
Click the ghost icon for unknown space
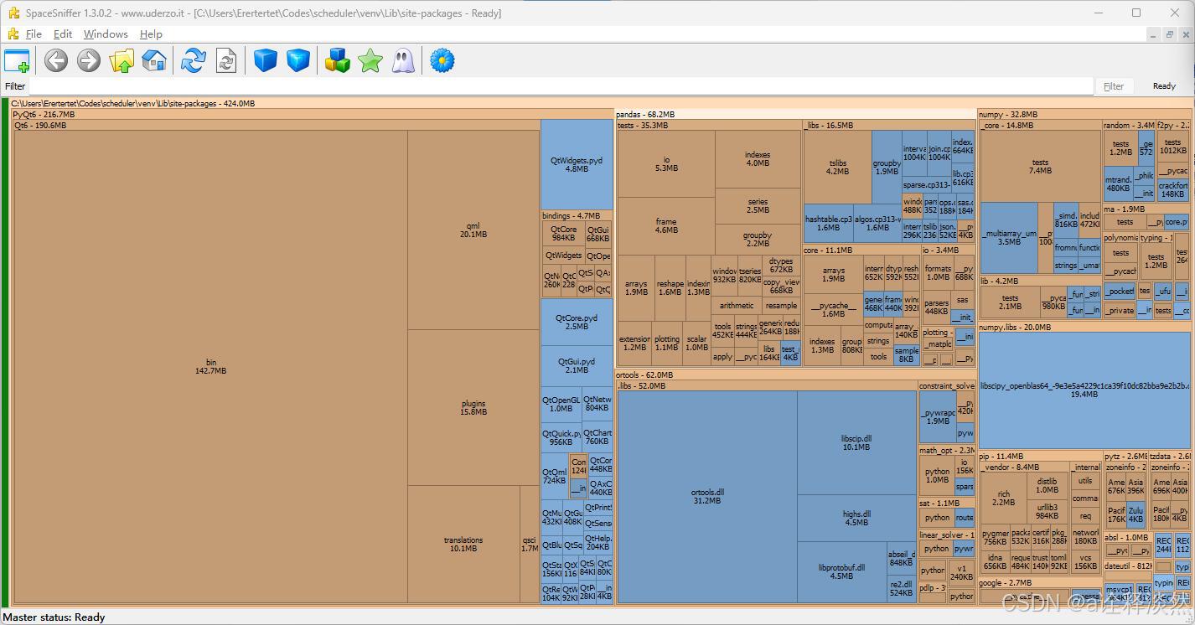403,60
